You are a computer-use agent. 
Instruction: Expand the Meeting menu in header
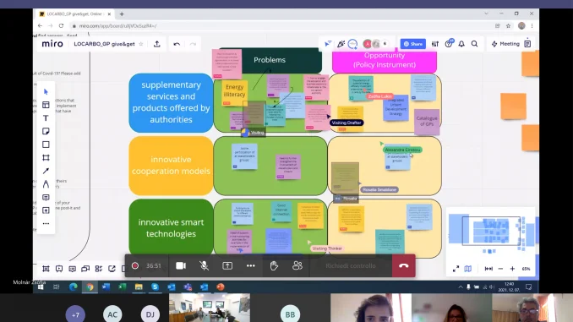[506, 44]
